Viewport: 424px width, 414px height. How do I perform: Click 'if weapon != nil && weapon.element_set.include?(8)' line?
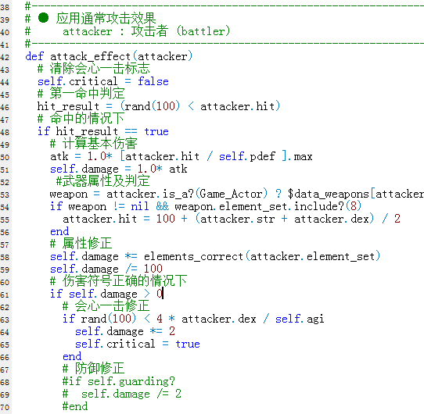[206, 206]
